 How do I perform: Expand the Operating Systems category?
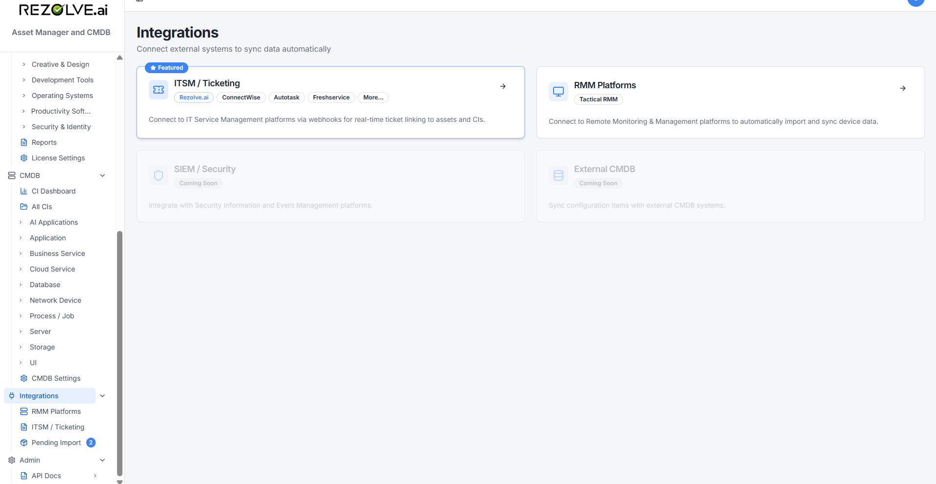[24, 96]
